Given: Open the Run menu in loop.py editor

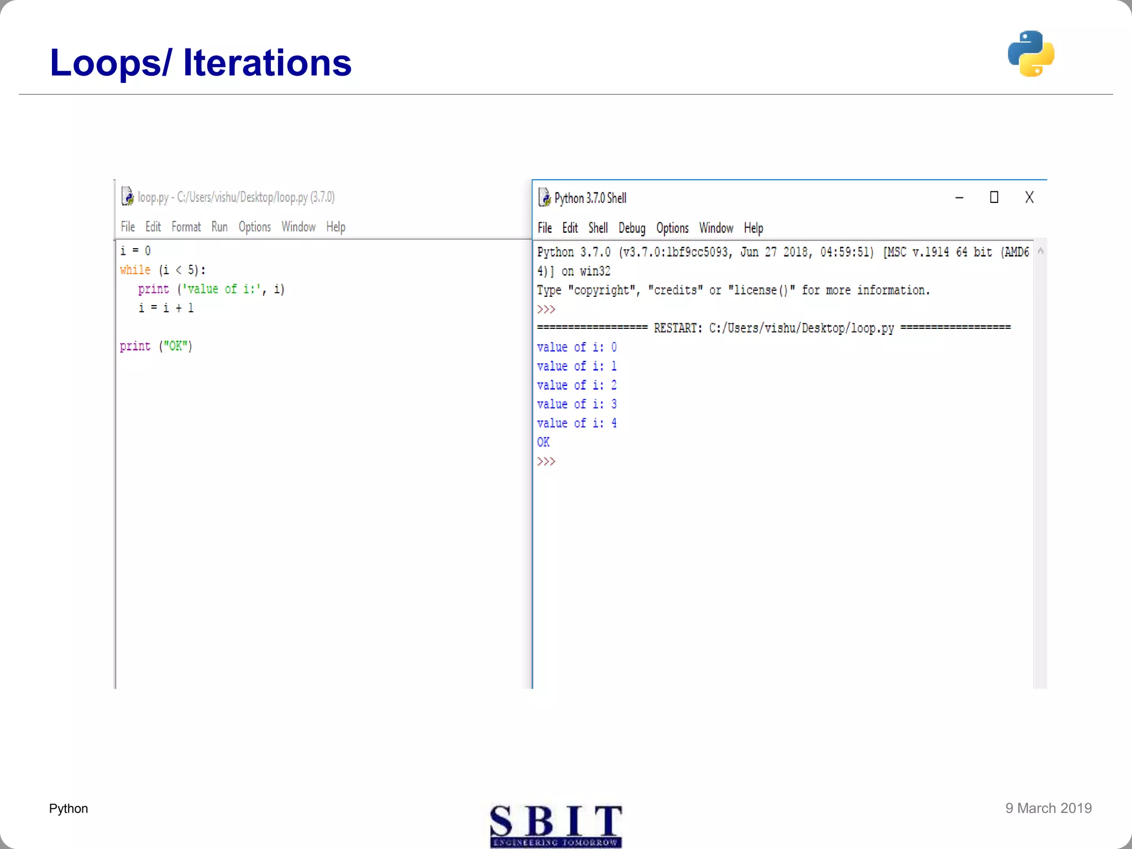Looking at the screenshot, I should pyautogui.click(x=219, y=227).
